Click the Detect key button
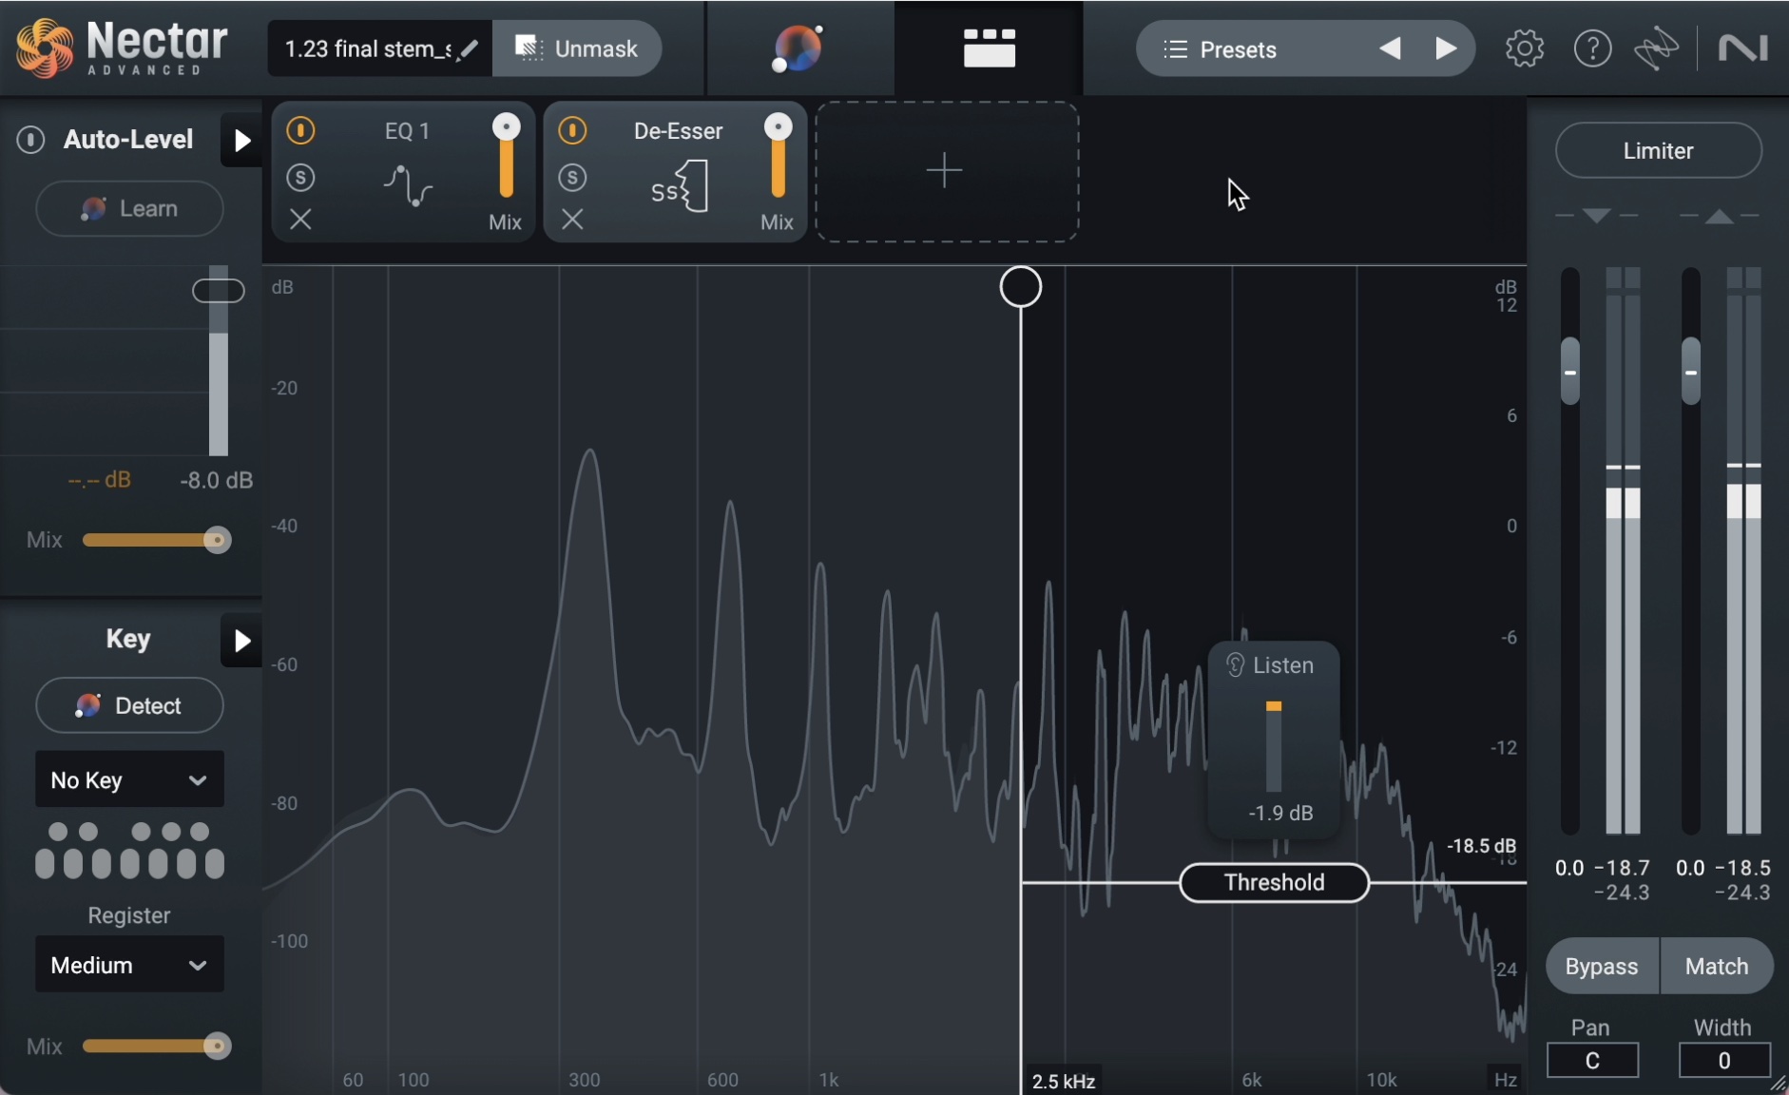 (x=129, y=705)
